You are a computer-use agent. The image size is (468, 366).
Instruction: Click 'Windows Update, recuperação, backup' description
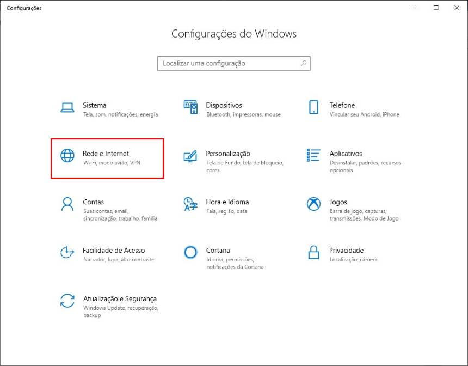pos(121,312)
